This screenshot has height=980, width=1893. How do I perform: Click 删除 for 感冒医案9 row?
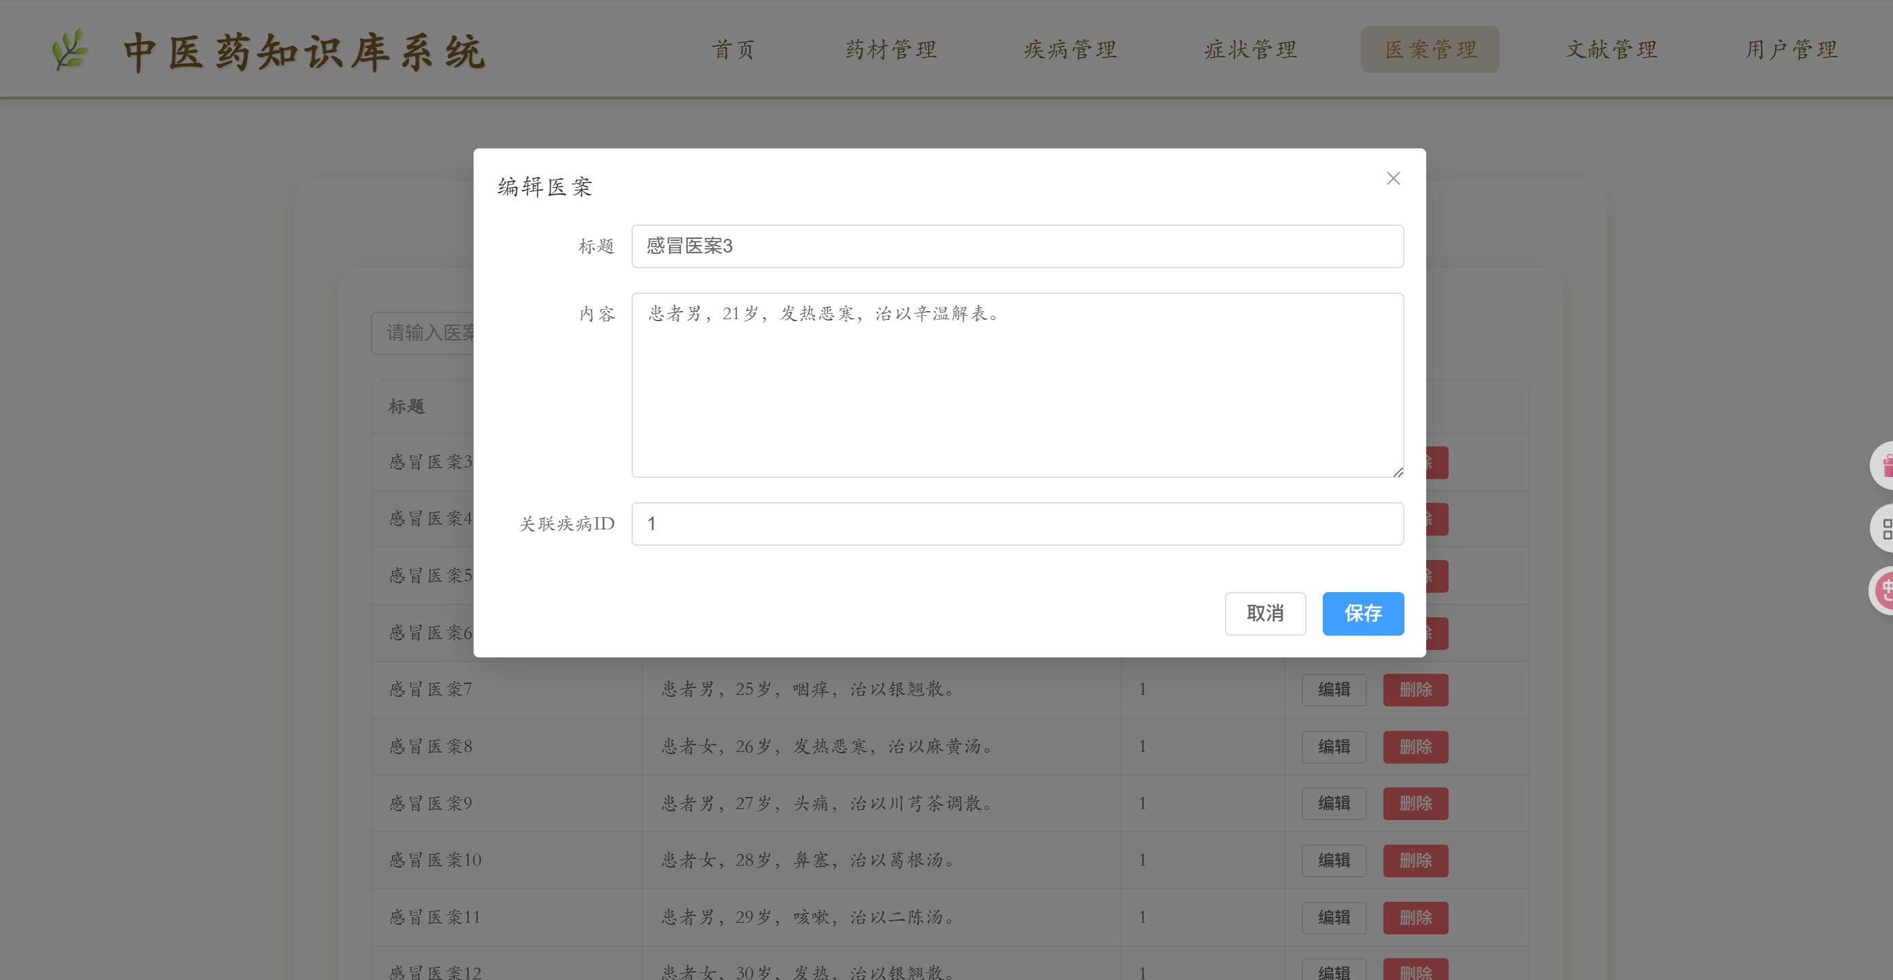tap(1415, 804)
